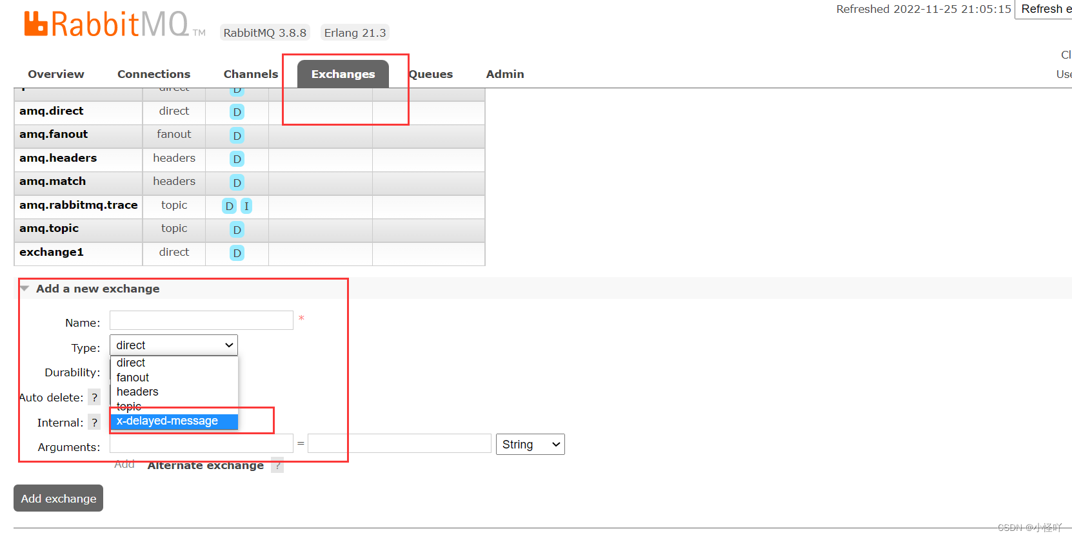Open the amq.match exchange link
This screenshot has height=538, width=1072.
pos(52,181)
